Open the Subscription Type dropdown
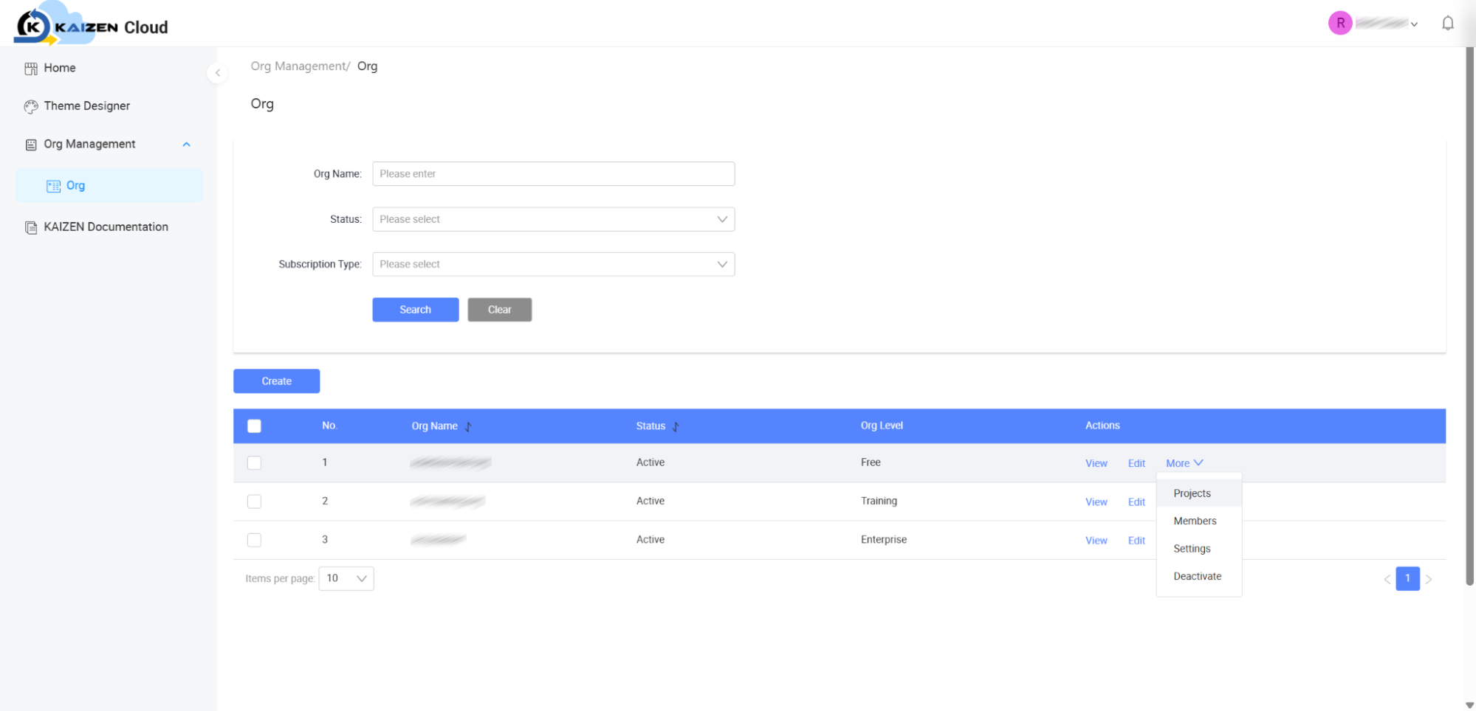 click(x=553, y=264)
